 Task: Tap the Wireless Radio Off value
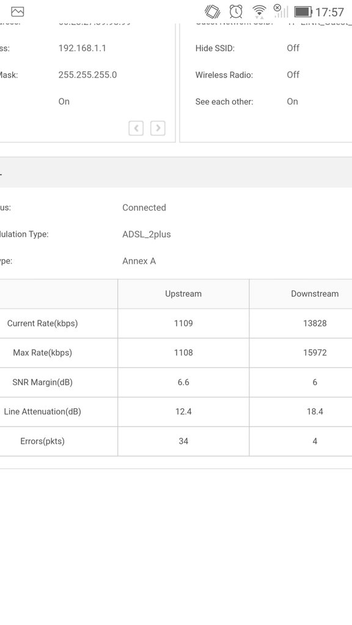[x=293, y=75]
